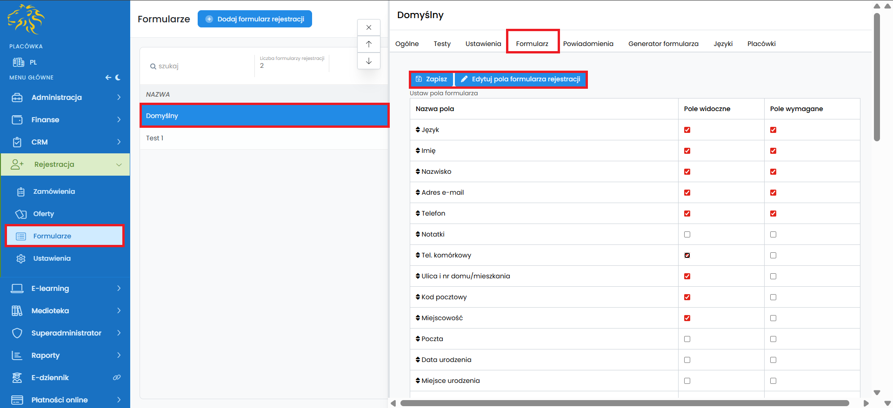The image size is (893, 408).
Task: Click Edytuj pola formularza rejestracji button
Action: pyautogui.click(x=521, y=79)
